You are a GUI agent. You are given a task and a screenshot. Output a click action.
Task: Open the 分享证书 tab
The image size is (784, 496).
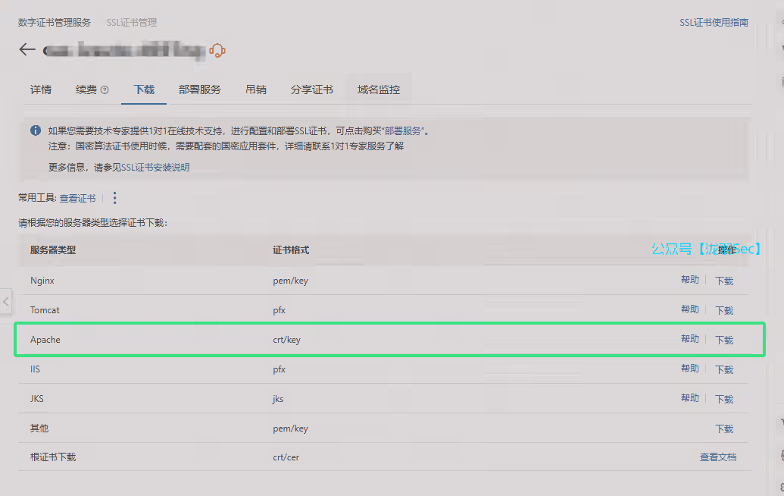pyautogui.click(x=312, y=89)
